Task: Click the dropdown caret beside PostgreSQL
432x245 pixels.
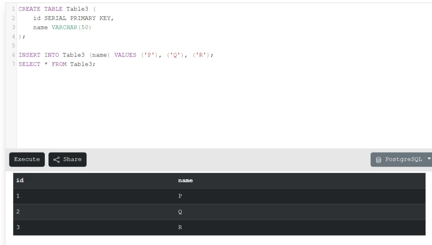Action: point(429,159)
